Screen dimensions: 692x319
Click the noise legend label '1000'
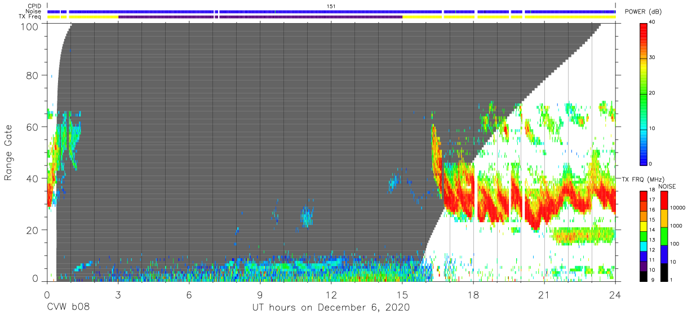[x=675, y=226]
